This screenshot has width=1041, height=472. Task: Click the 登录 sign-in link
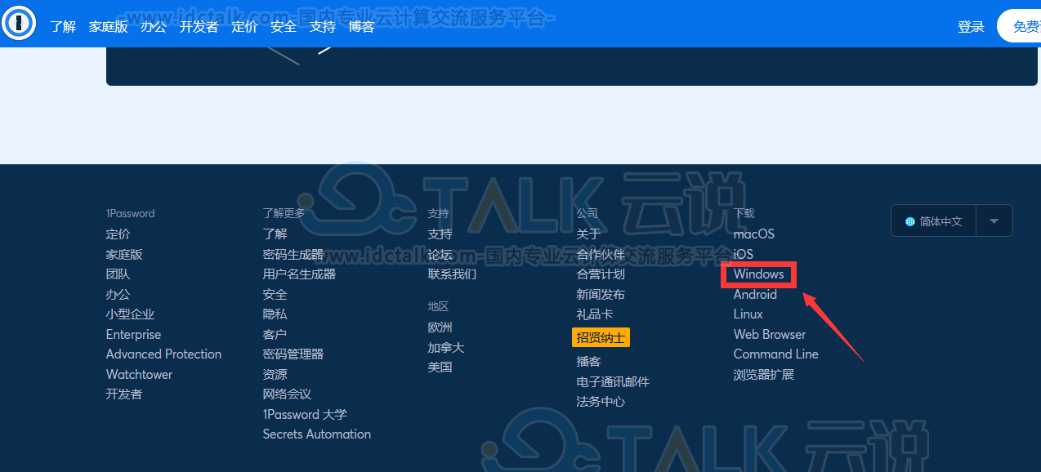[x=971, y=26]
